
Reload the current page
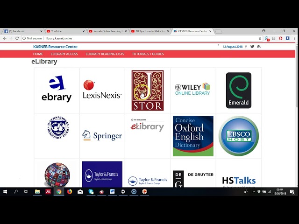pyautogui.click(x=17, y=38)
